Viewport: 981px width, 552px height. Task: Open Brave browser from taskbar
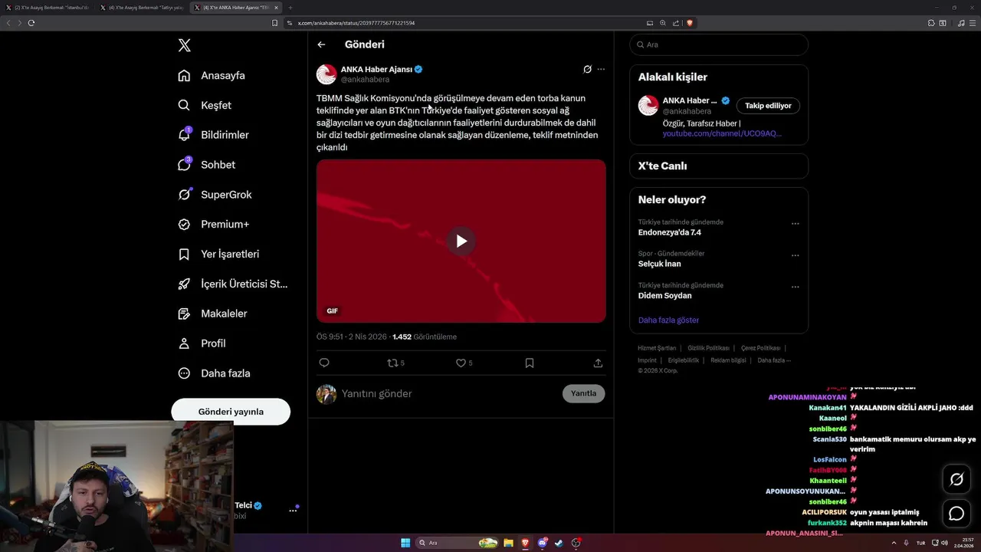(x=525, y=543)
